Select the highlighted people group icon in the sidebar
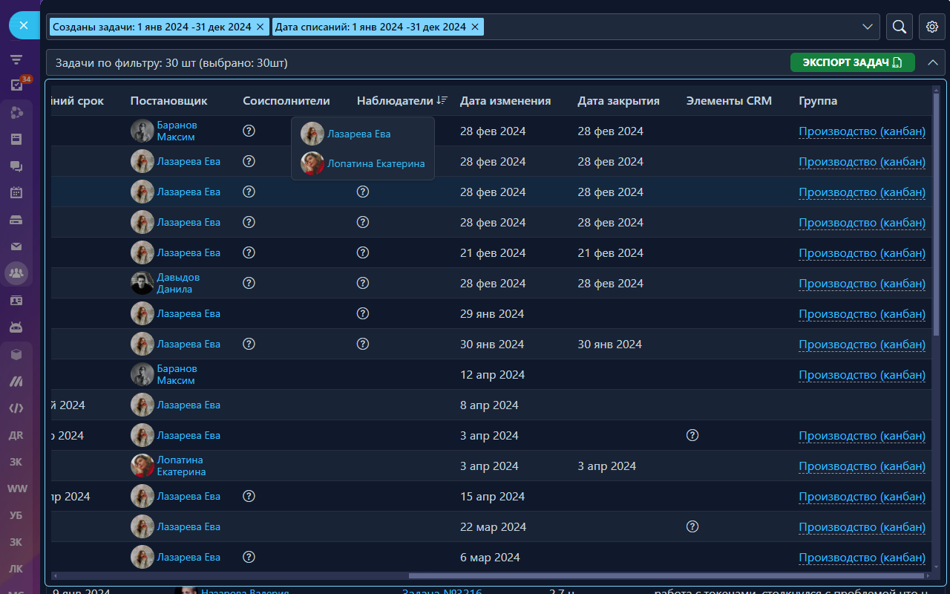 point(16,273)
